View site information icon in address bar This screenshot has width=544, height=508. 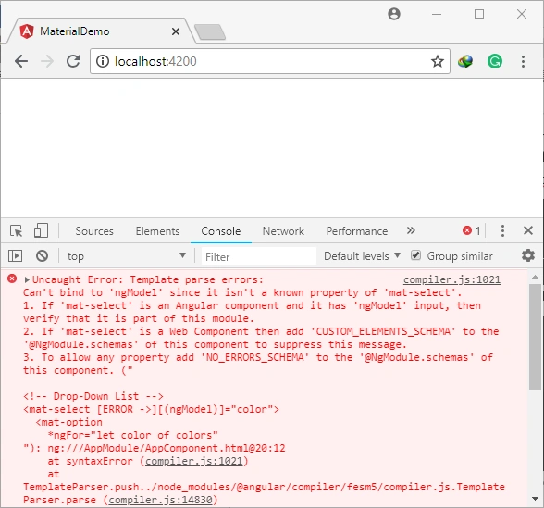pos(103,61)
